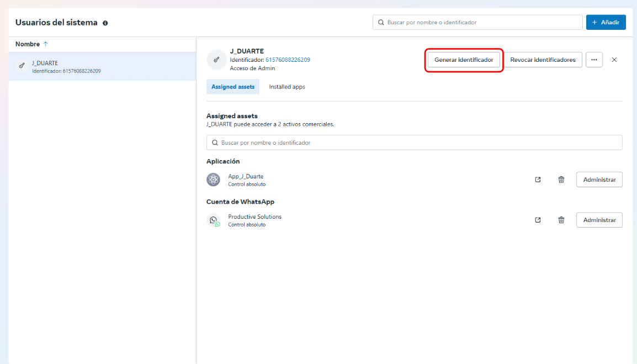This screenshot has width=637, height=364.
Task: Click the info icon beside Usuarios del sistema
Action: [x=105, y=23]
